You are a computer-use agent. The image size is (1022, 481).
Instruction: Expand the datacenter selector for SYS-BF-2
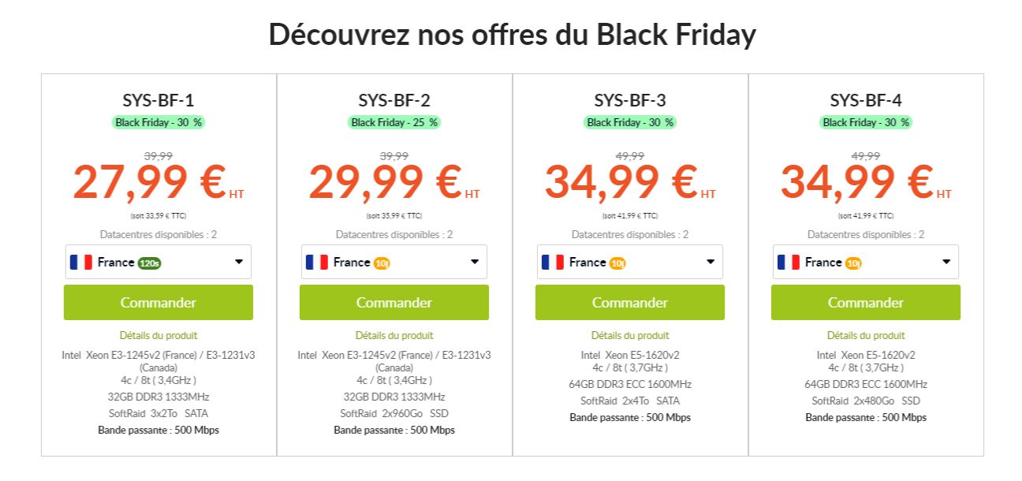tap(475, 263)
